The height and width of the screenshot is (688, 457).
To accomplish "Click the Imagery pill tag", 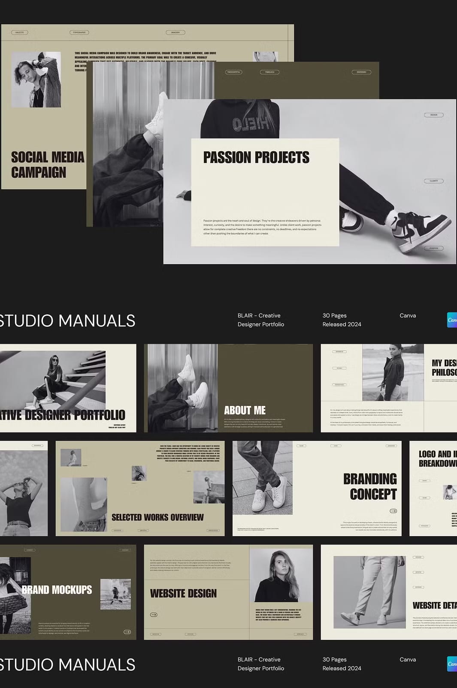I will tap(176, 32).
